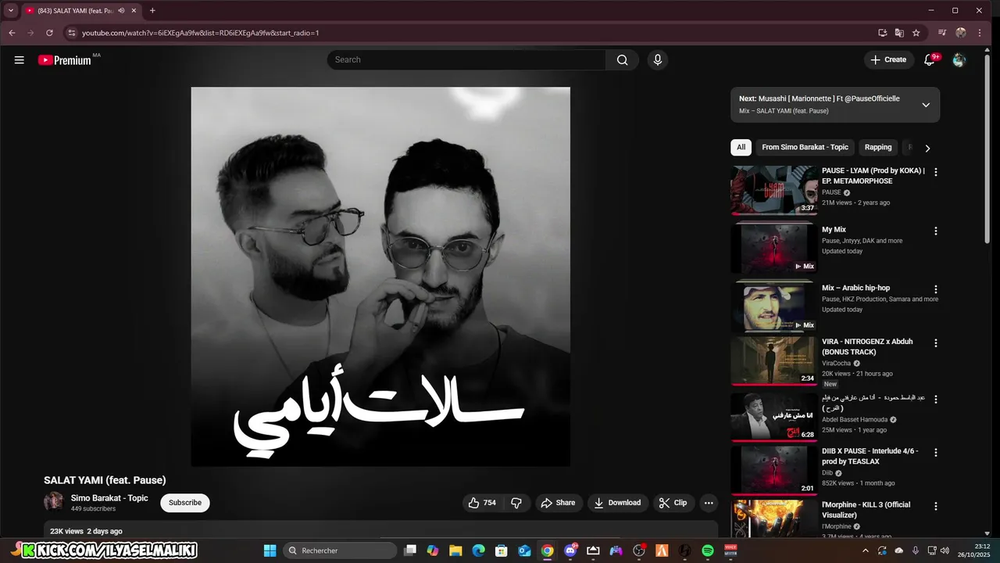Screen dimensions: 1000x563
Task: Like the video with thumbs up
Action: [482, 503]
